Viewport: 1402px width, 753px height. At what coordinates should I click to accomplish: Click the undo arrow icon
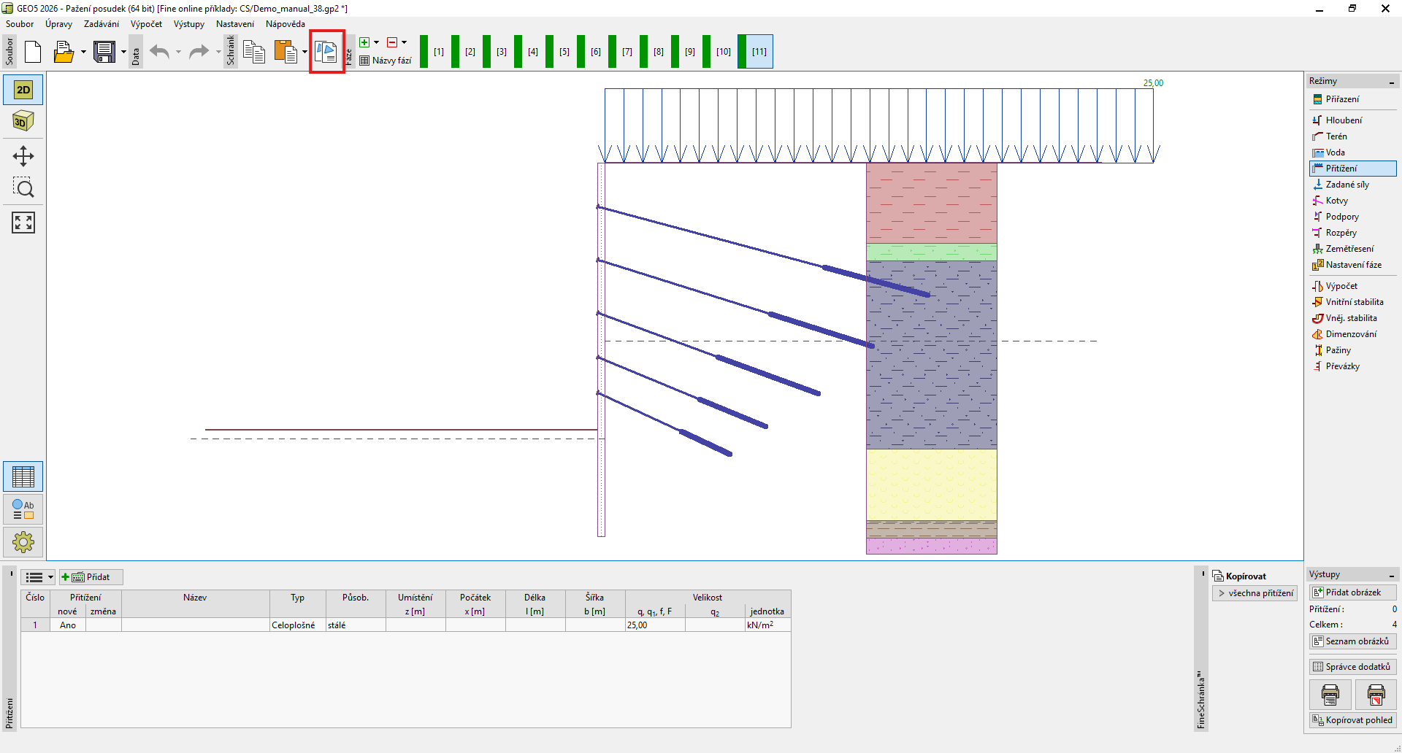click(x=159, y=52)
